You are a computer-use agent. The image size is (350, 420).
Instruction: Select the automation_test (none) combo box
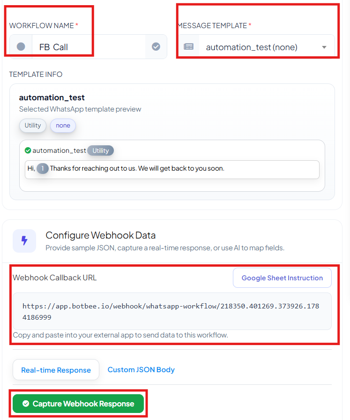click(x=257, y=47)
